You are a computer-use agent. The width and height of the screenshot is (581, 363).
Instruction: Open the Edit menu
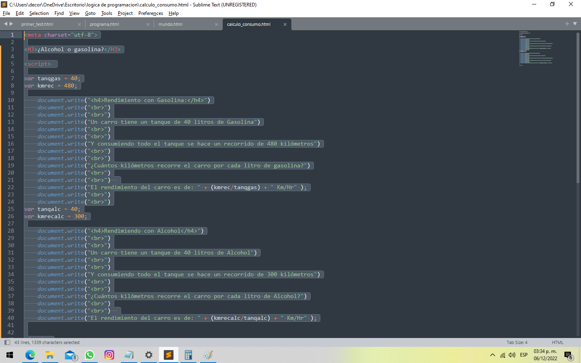click(x=20, y=13)
